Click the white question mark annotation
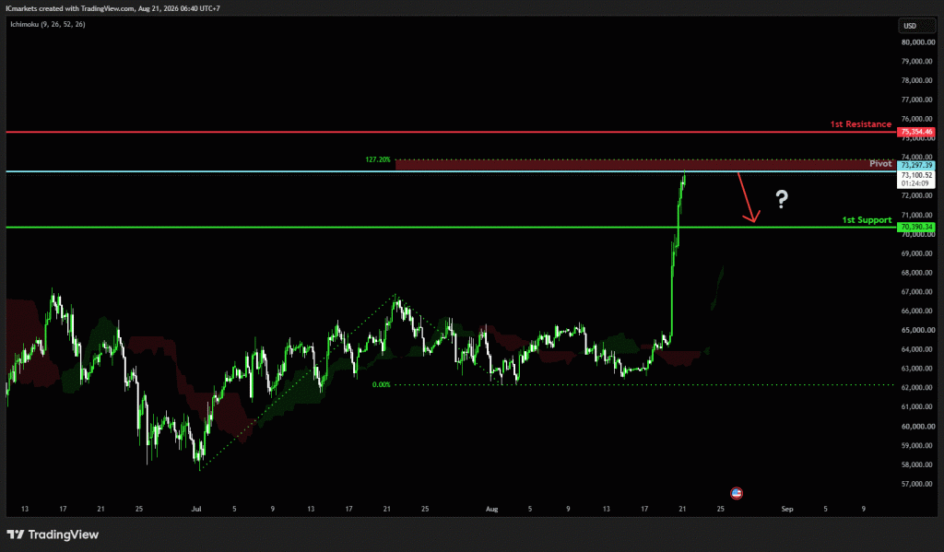The width and height of the screenshot is (944, 552). (782, 199)
